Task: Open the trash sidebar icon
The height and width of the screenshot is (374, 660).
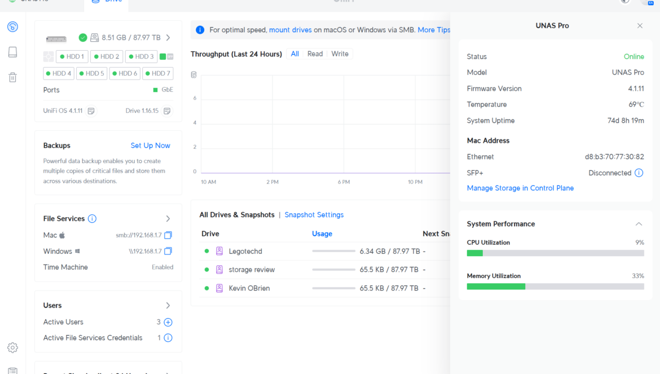Action: point(12,77)
